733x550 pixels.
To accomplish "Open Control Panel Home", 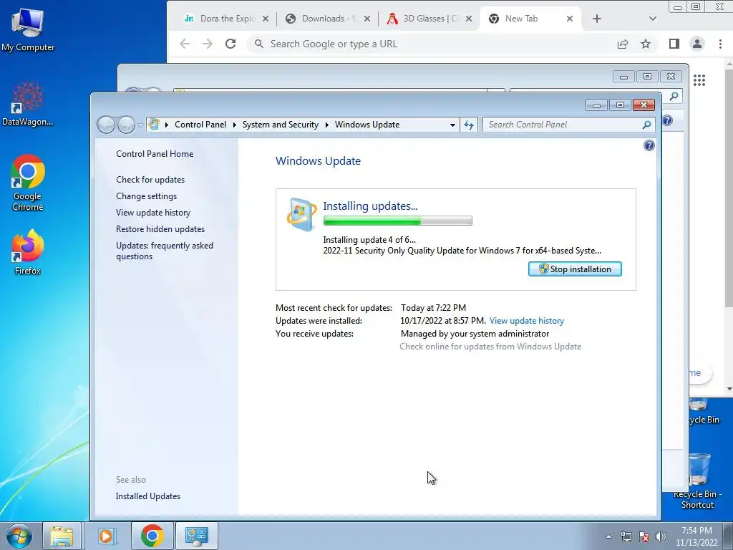I will pos(155,154).
